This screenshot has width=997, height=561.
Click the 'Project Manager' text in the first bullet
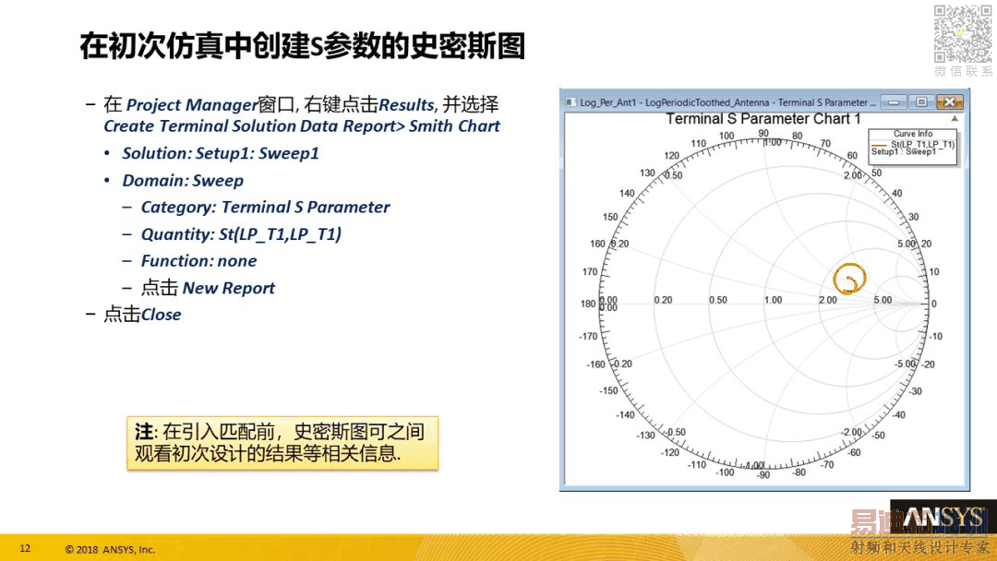[x=191, y=105]
